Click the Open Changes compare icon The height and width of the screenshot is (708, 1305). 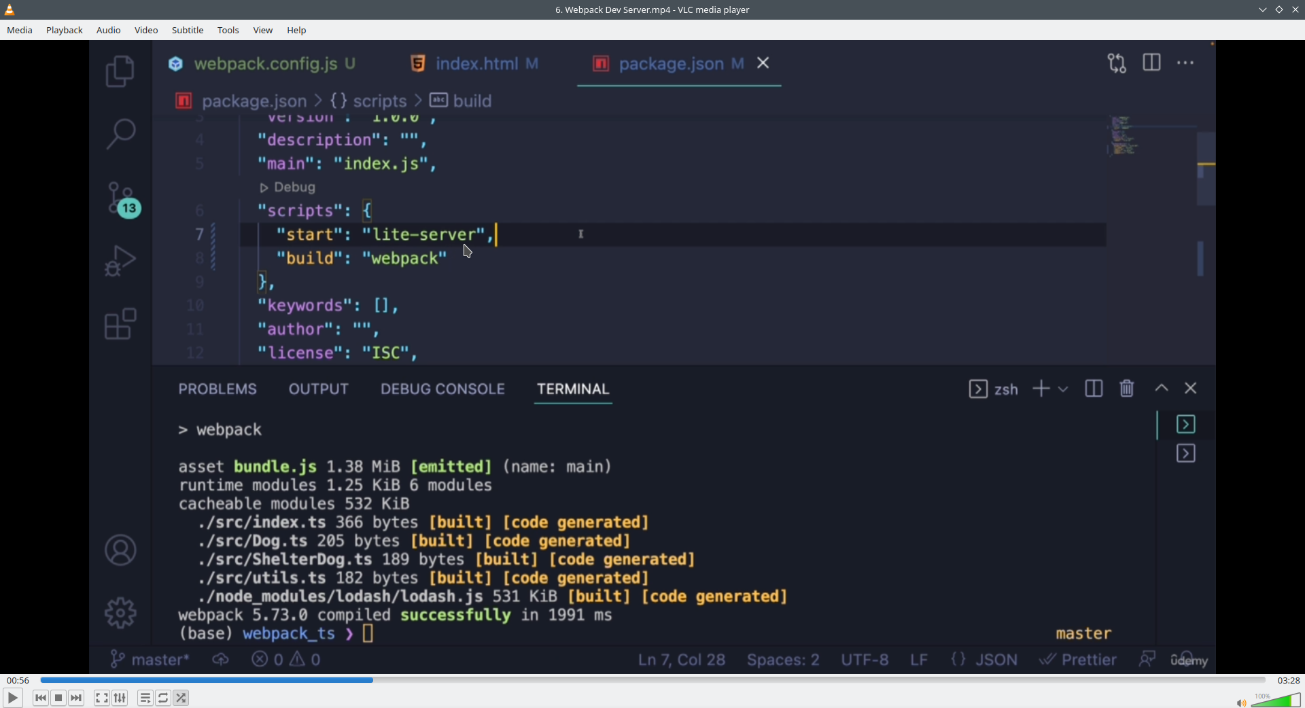tap(1117, 63)
